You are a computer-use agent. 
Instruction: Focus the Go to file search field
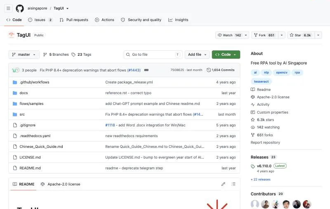pyautogui.click(x=153, y=55)
